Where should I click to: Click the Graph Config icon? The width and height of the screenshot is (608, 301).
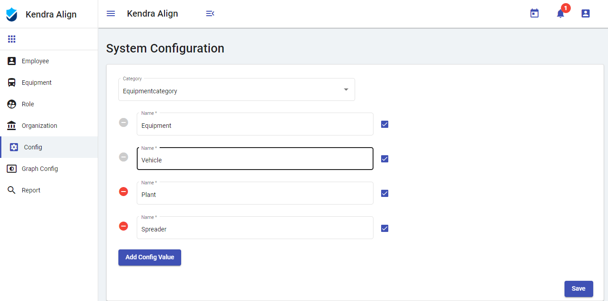[12, 169]
